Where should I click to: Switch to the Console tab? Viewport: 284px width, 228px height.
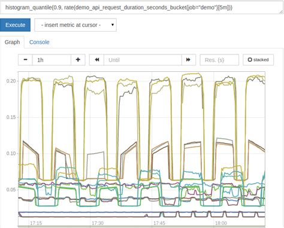[x=40, y=42]
